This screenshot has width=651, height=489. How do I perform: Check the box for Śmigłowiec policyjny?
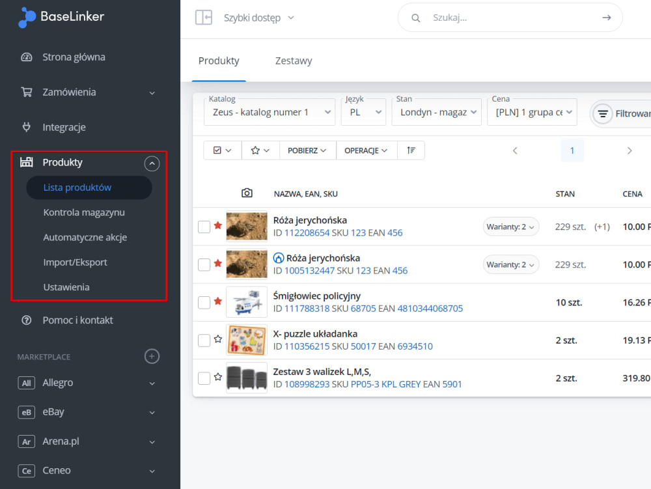pos(204,302)
